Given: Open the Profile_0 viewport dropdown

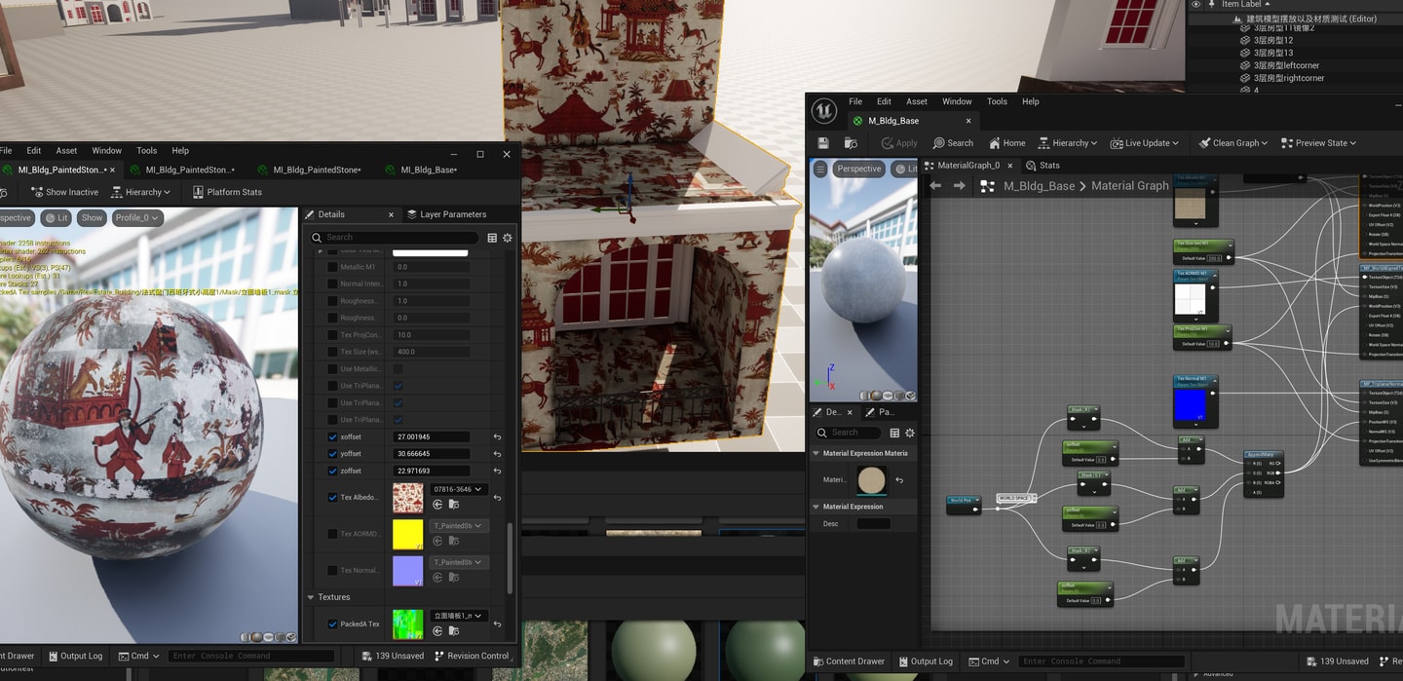Looking at the screenshot, I should 135,218.
